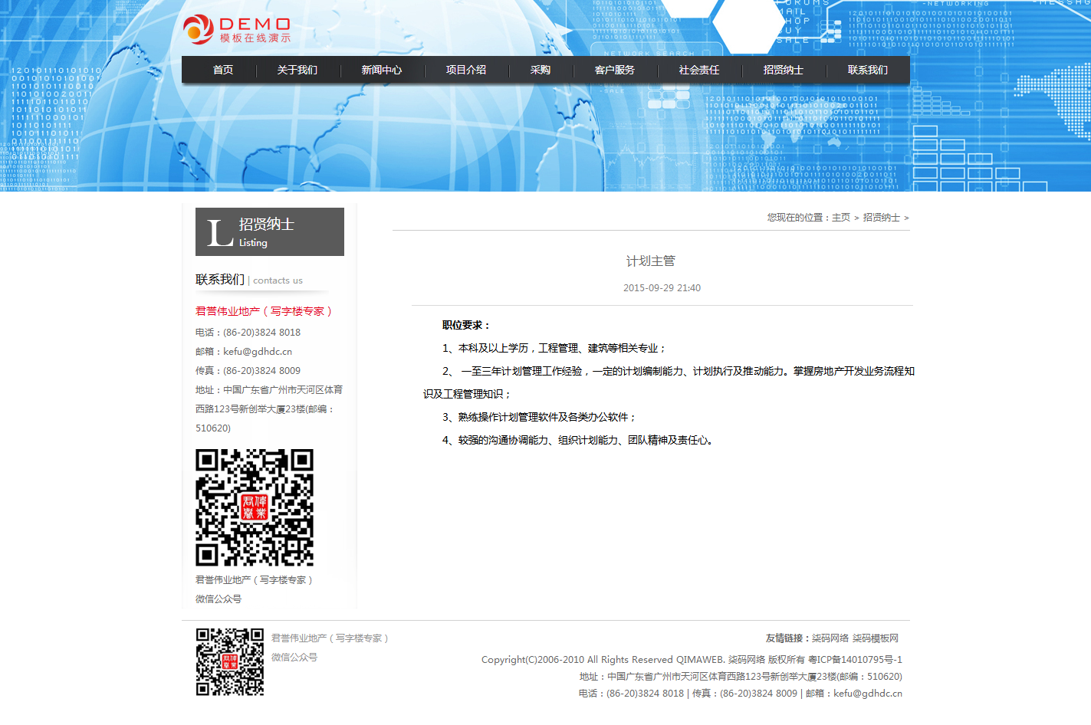Screen dimensions: 1091x725
Task: Click the DEMO logo in header
Action: click(x=237, y=29)
